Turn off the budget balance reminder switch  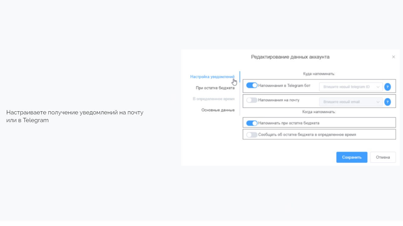point(252,123)
